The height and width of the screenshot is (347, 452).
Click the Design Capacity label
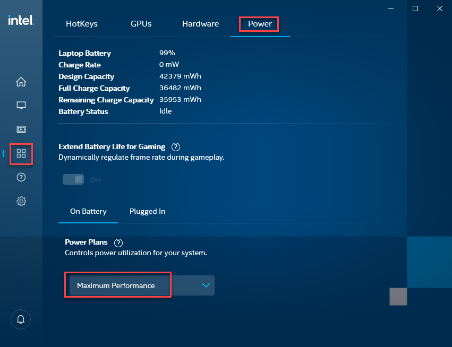(86, 76)
